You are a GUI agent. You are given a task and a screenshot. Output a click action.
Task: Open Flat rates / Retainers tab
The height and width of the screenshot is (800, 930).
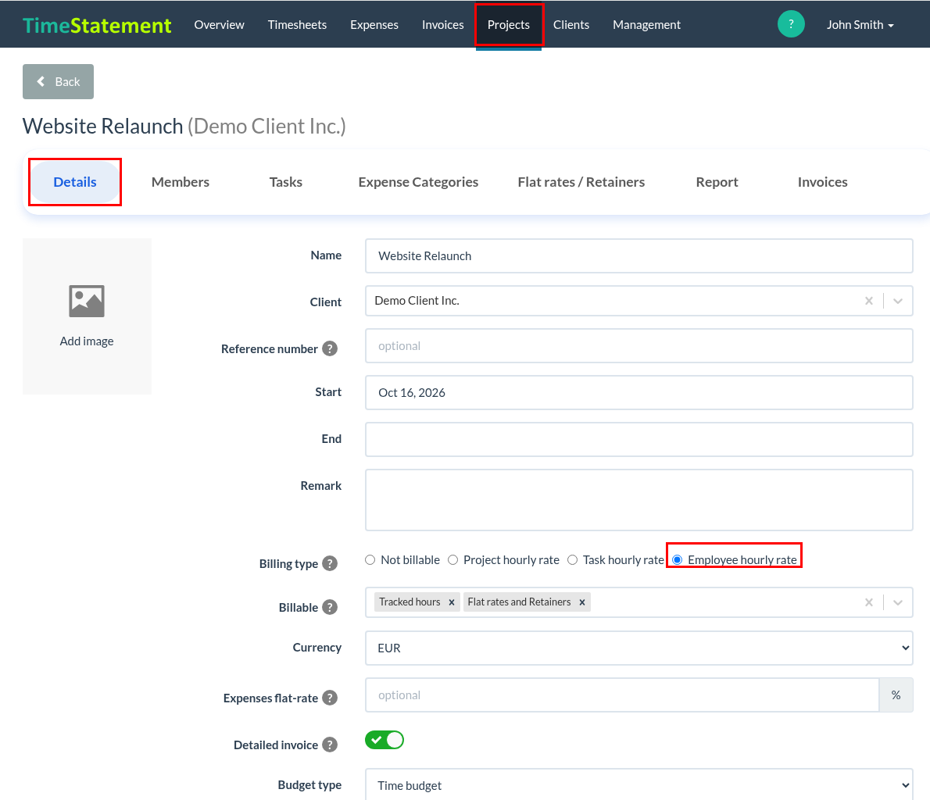coord(581,182)
